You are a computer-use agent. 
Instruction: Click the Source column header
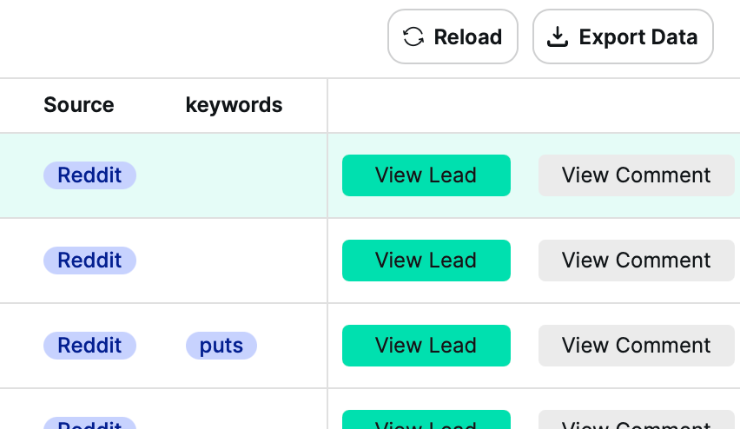79,105
